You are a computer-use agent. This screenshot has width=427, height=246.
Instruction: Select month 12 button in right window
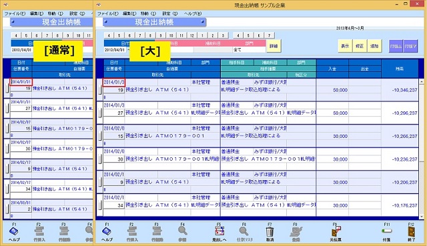[x=192, y=35]
